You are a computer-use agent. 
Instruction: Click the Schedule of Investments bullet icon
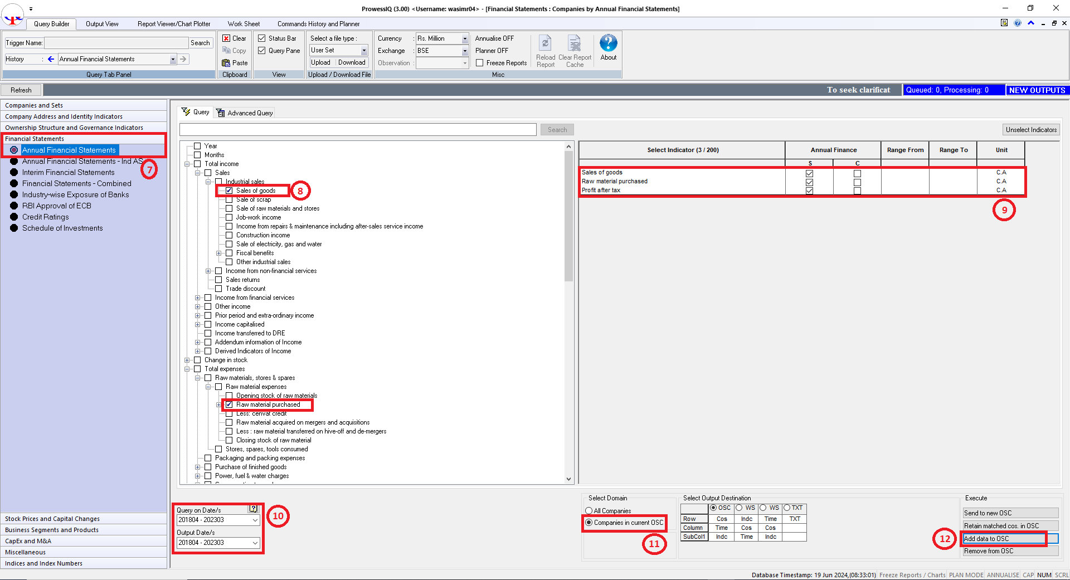coord(14,228)
